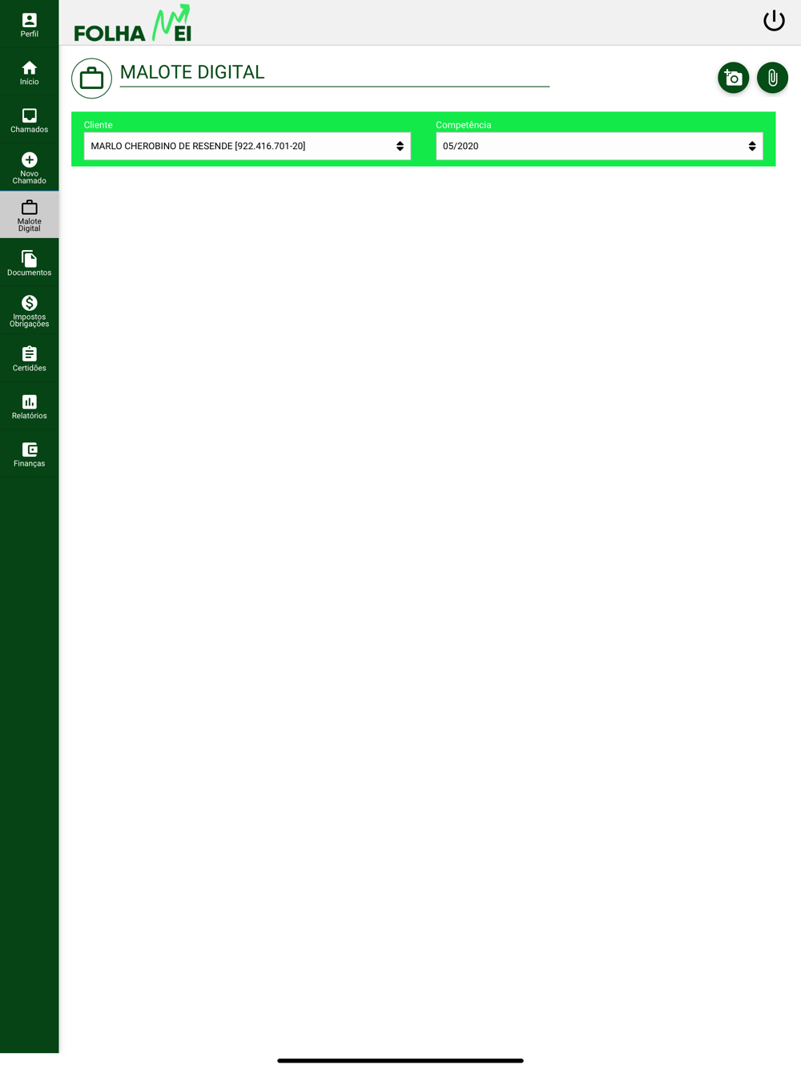Image resolution: width=801 pixels, height=1069 pixels.
Task: Attach file with paperclip button
Action: 772,78
